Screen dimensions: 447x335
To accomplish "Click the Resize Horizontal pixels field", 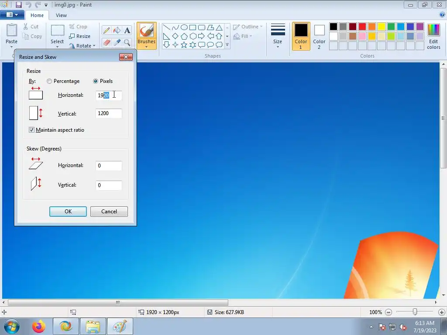I will pos(109,95).
